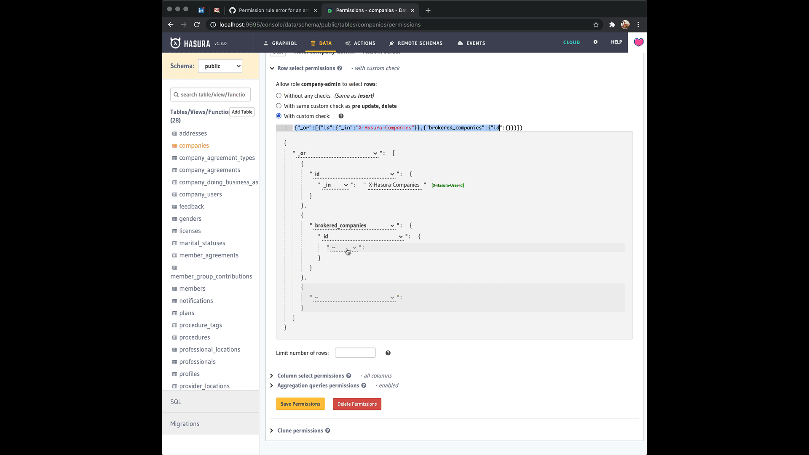809x455 pixels.
Task: Click the Save Permissions button
Action: [300, 404]
